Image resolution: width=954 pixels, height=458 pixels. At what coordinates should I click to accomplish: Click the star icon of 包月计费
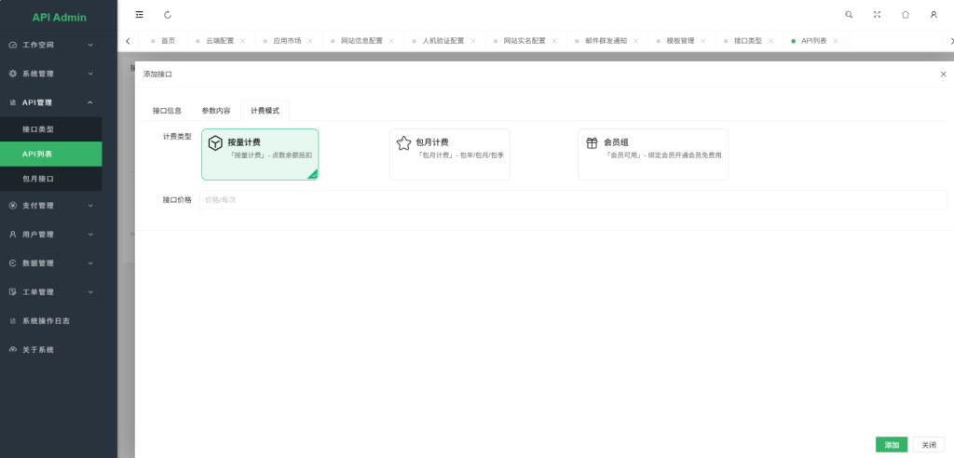403,143
